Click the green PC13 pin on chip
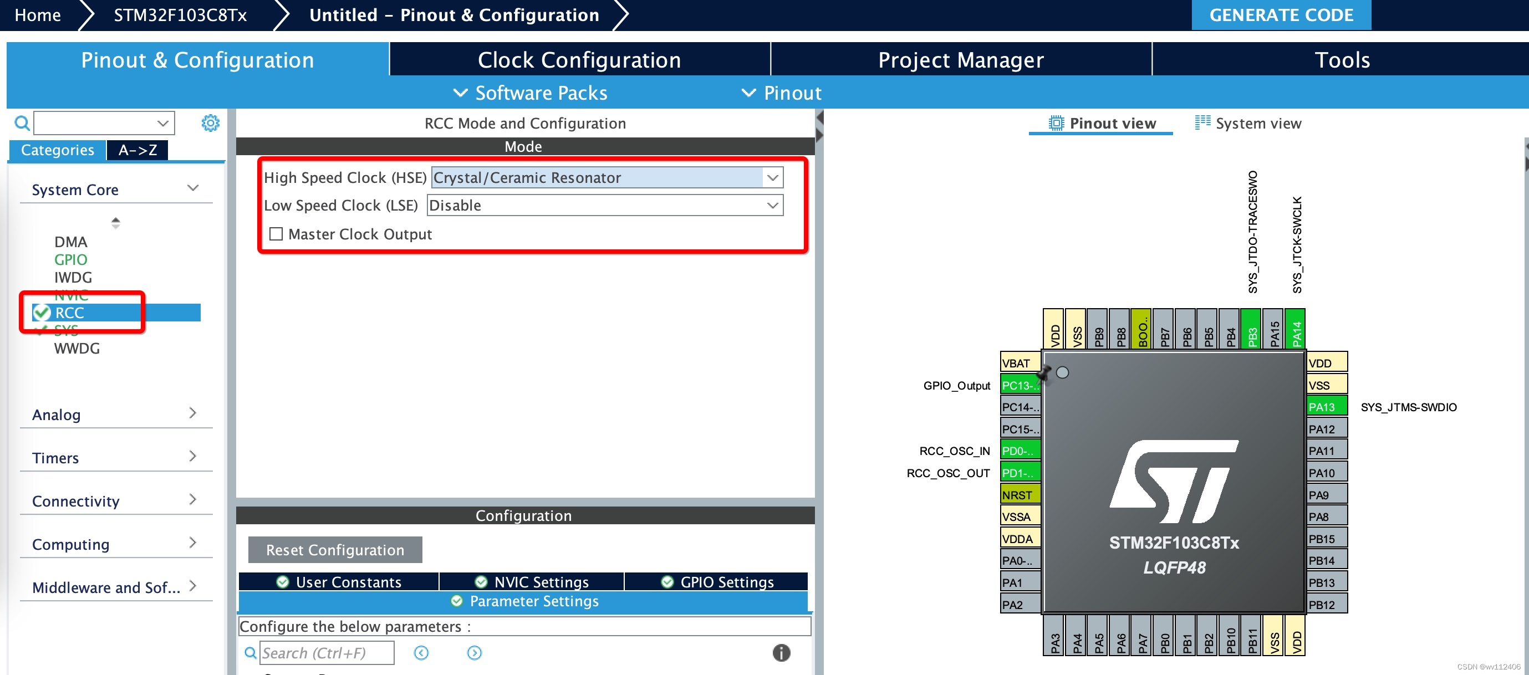 [x=1020, y=385]
